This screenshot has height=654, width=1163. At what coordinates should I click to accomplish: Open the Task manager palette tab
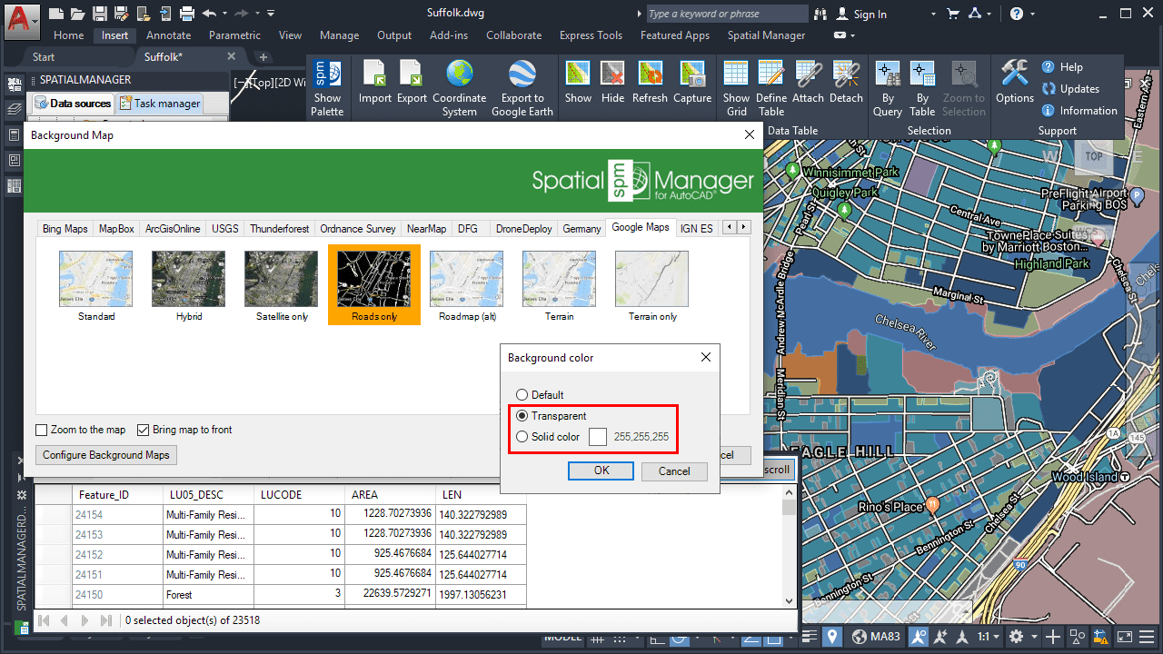[x=160, y=104]
